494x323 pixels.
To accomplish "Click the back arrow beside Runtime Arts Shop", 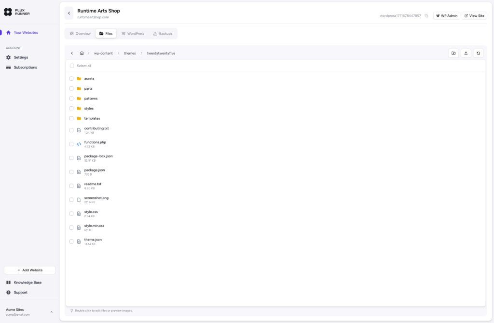I will pyautogui.click(x=69, y=14).
